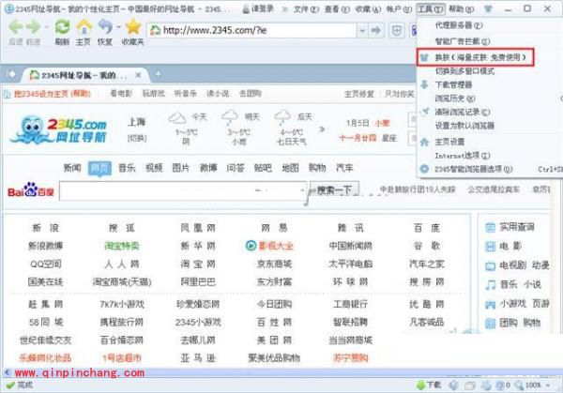Click the zoom magnifier icon in status bar
Screen dimensions: 563x393
(519, 385)
